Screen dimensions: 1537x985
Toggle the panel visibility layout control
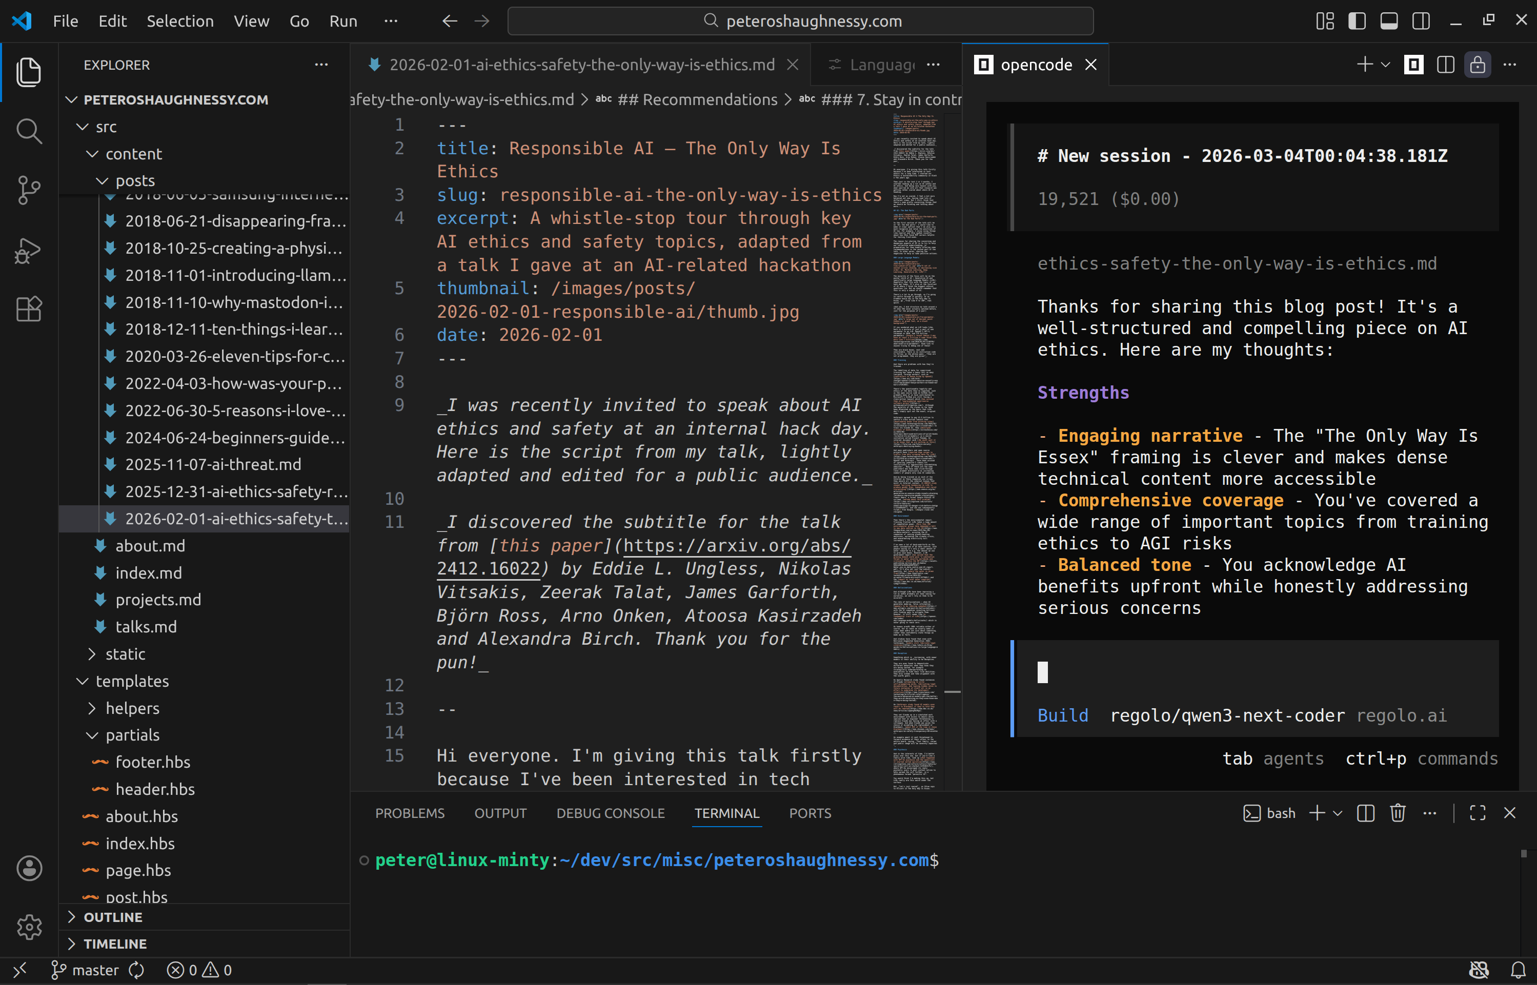pos(1388,20)
